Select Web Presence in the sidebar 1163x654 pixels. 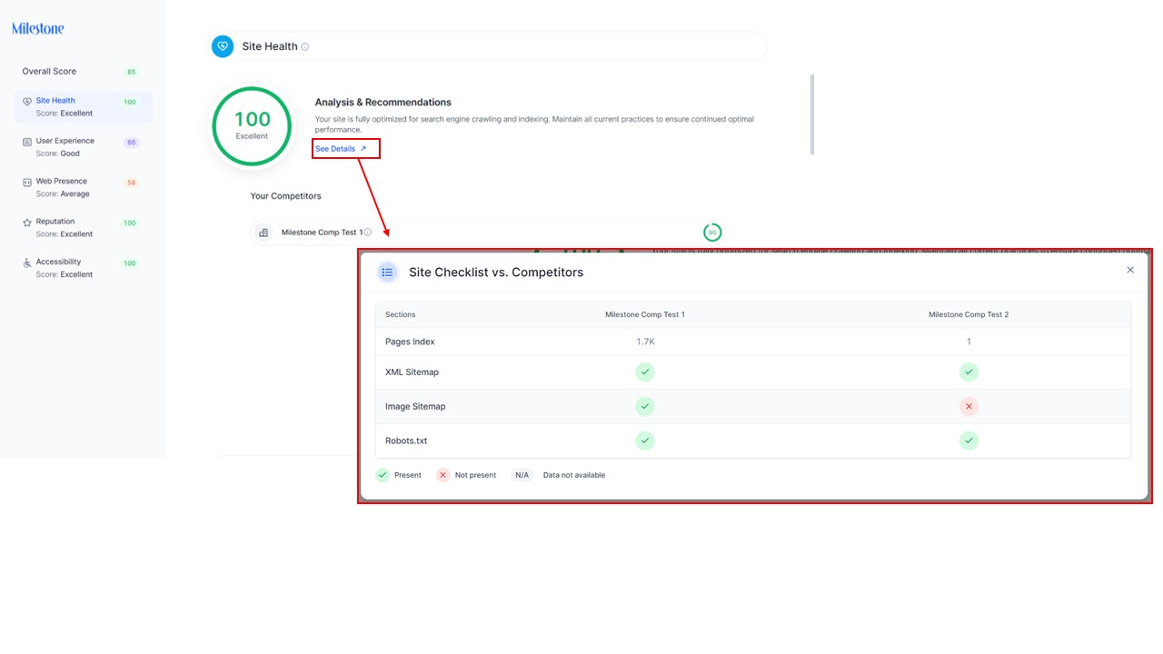[83, 187]
